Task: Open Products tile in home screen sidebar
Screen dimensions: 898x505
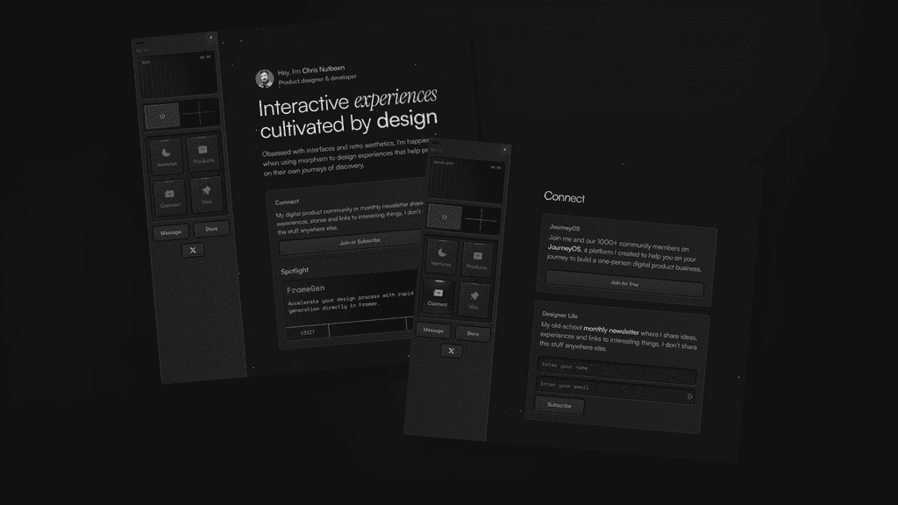Action: point(203,153)
